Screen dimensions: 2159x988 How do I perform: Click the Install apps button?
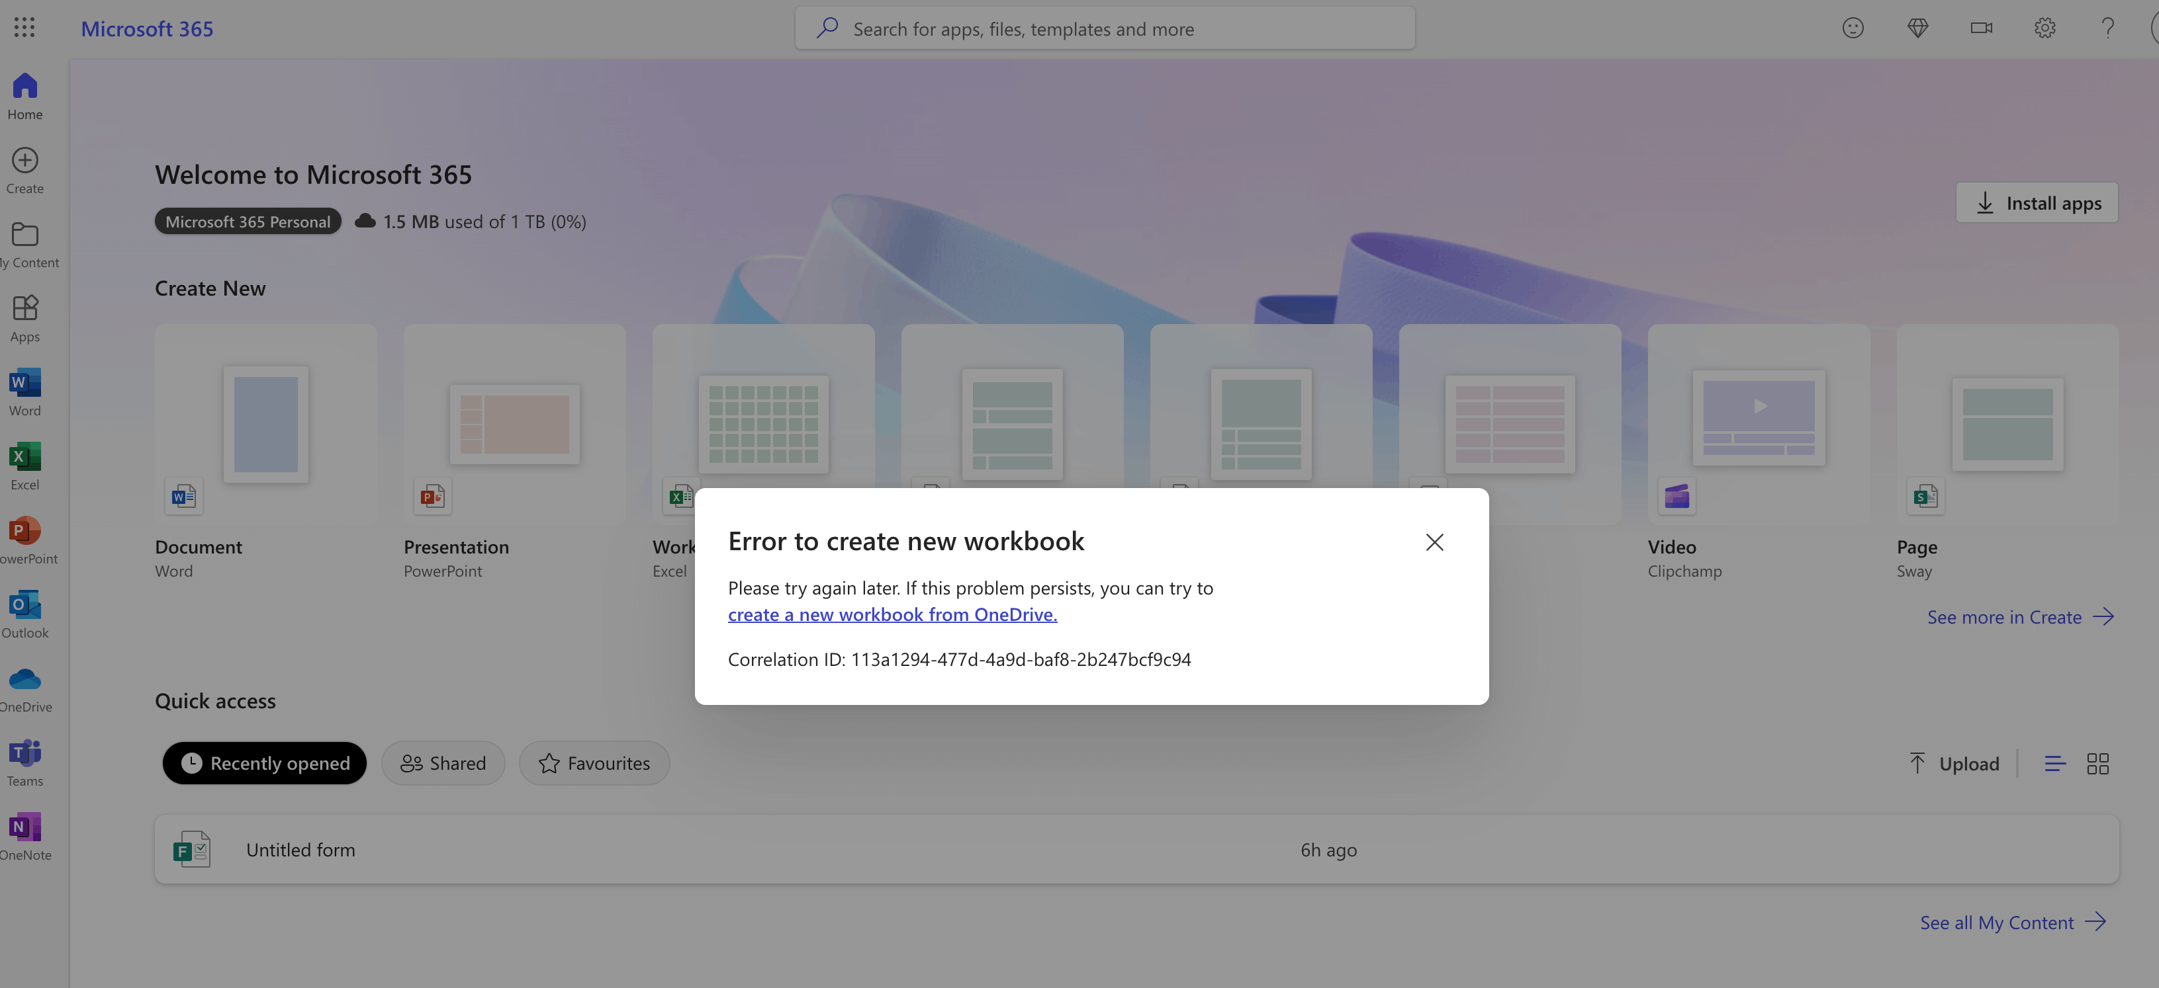2037,202
